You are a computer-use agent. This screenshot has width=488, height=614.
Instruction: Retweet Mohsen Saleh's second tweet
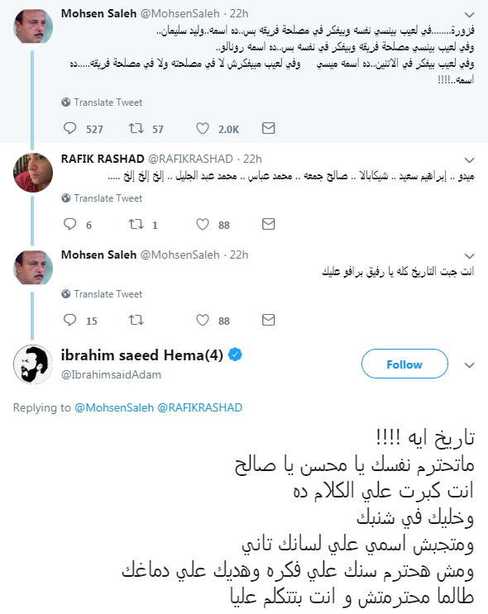136,321
